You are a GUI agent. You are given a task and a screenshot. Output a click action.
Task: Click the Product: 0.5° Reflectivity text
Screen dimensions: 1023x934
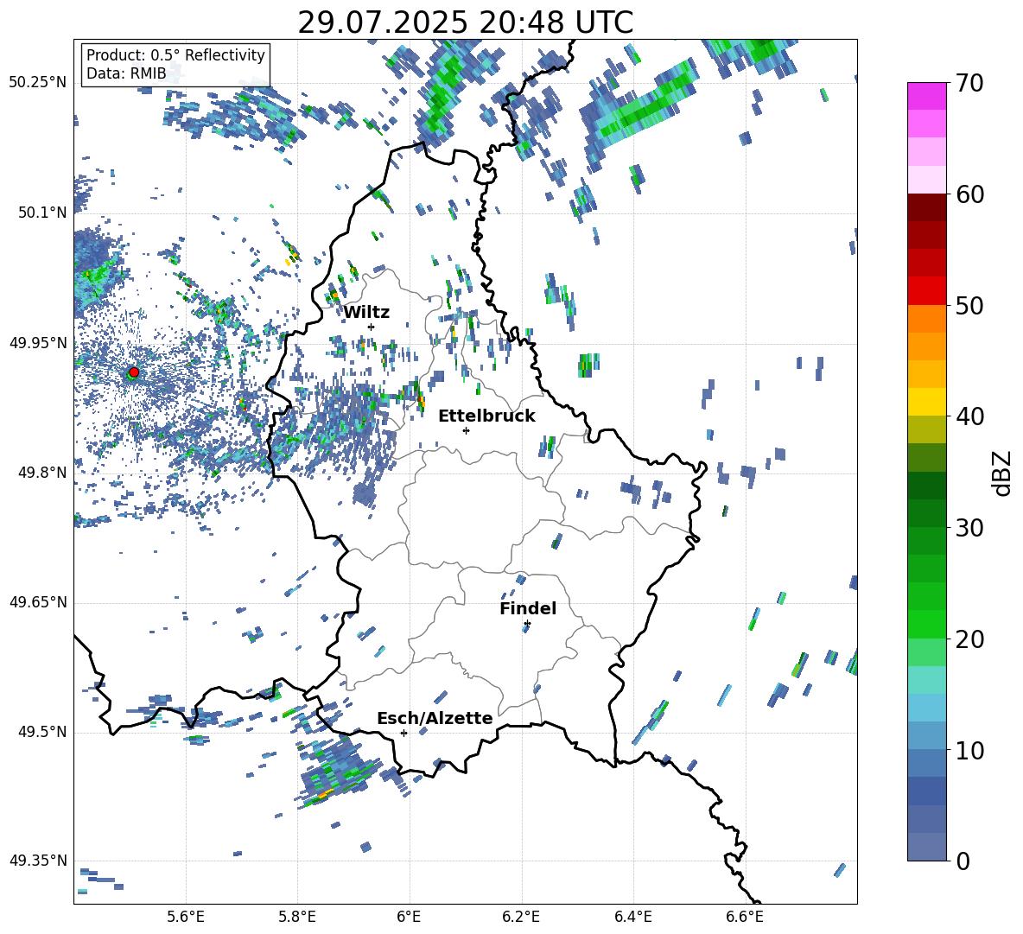175,55
